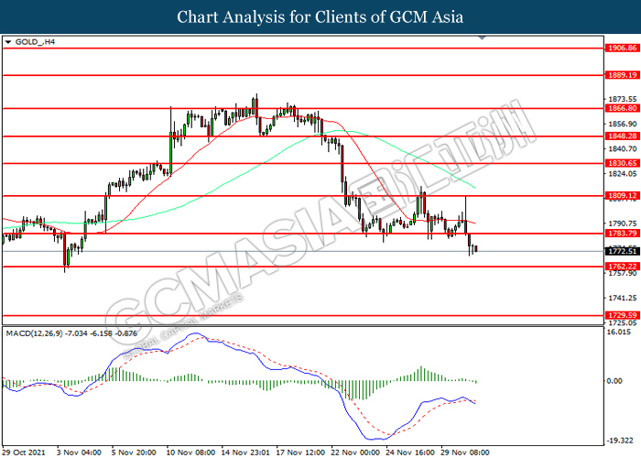Click the 10 Nov 08:00 time label
The height and width of the screenshot is (458, 641).
tap(190, 453)
